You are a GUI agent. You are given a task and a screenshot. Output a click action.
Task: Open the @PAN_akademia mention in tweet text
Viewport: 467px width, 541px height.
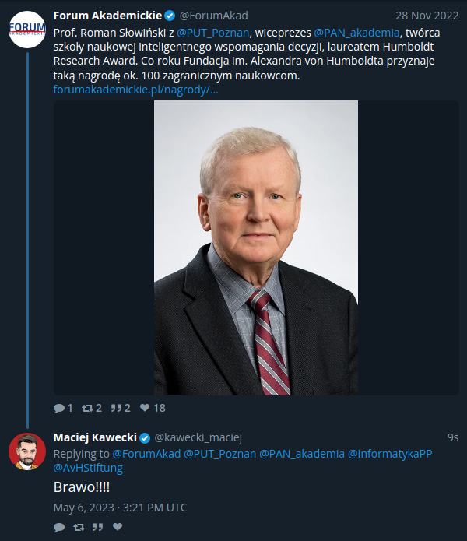coord(356,33)
